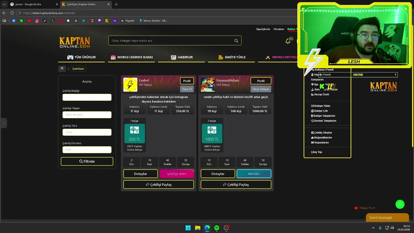
Task: Open File Explorer from taskbar
Action: coord(198,228)
